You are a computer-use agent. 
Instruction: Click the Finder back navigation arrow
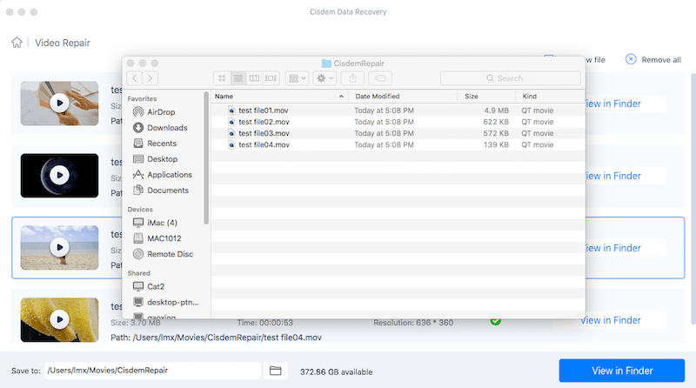[135, 78]
